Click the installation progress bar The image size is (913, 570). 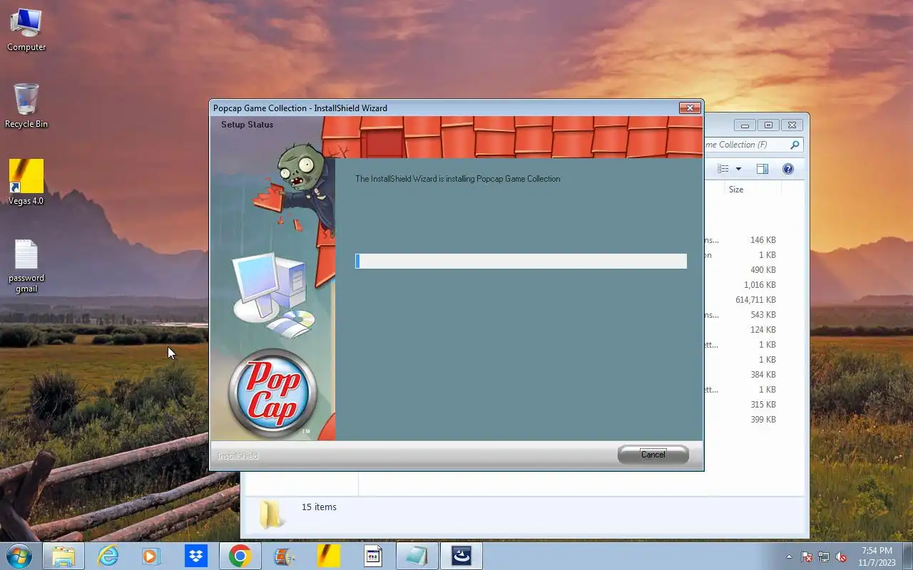click(x=521, y=261)
